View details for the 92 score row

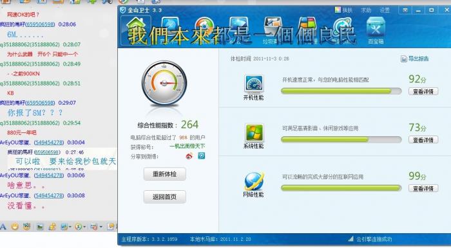pos(423,91)
